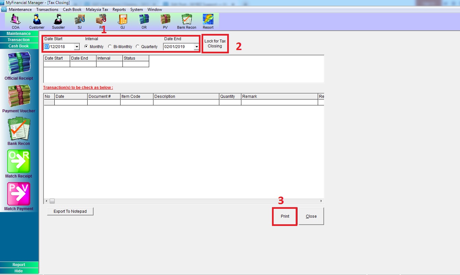The width and height of the screenshot is (460, 275).
Task: Click the GJ calculator toolbar icon
Action: point(122,20)
